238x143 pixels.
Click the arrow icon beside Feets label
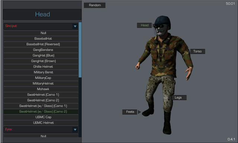pyautogui.click(x=139, y=112)
